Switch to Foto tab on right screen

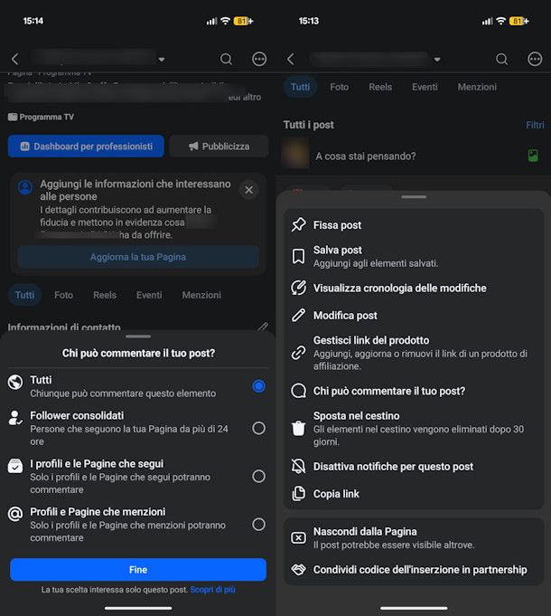[x=340, y=87]
